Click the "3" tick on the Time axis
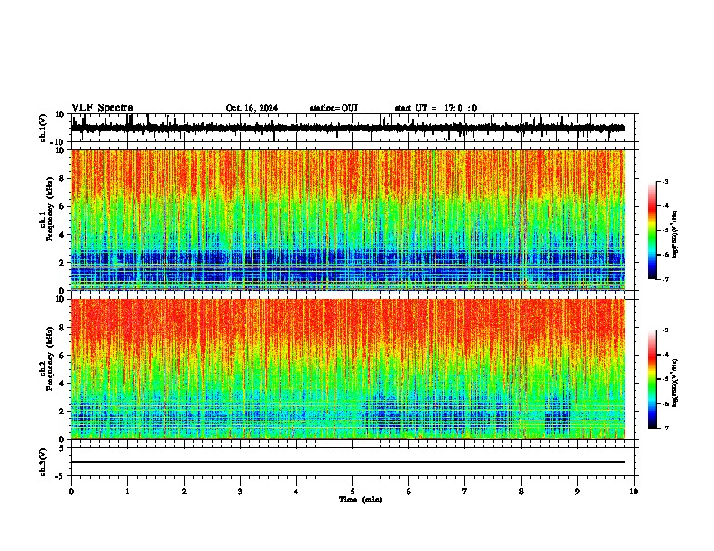The width and height of the screenshot is (714, 551). click(240, 492)
